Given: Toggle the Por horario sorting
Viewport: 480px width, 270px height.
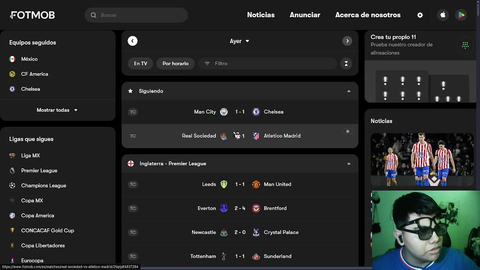Looking at the screenshot, I should 175,64.
